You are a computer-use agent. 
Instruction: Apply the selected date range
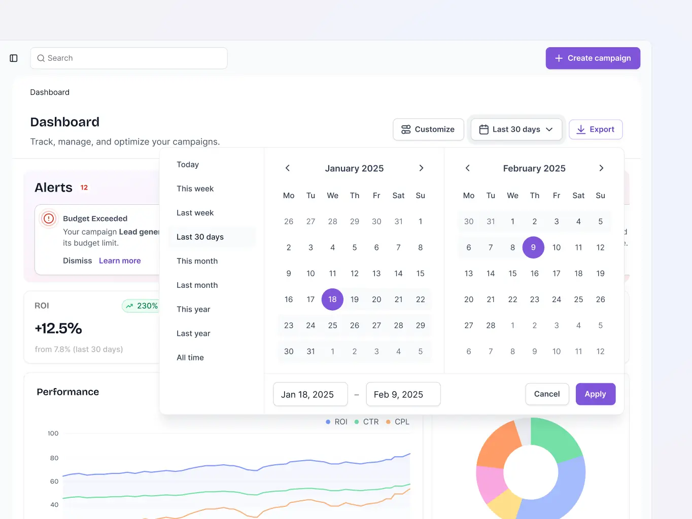tap(595, 394)
